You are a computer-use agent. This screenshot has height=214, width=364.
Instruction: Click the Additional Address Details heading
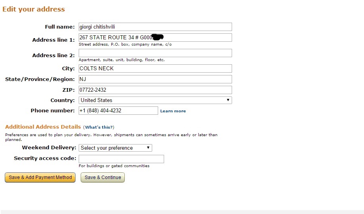(43, 127)
